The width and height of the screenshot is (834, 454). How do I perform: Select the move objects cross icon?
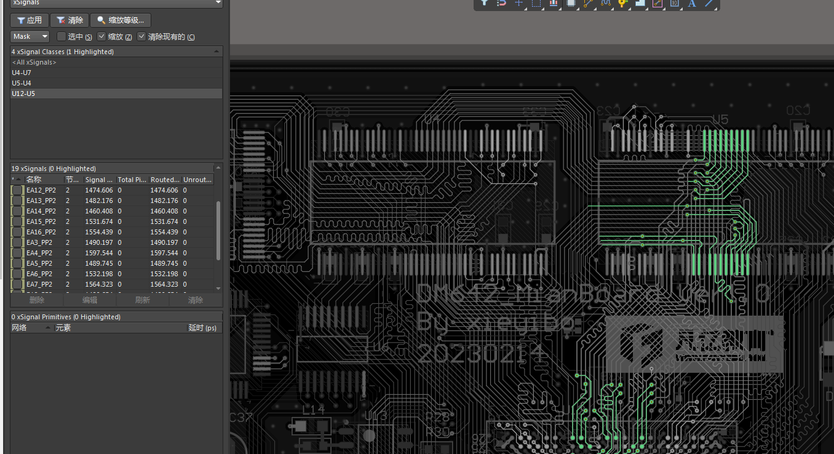(x=518, y=3)
